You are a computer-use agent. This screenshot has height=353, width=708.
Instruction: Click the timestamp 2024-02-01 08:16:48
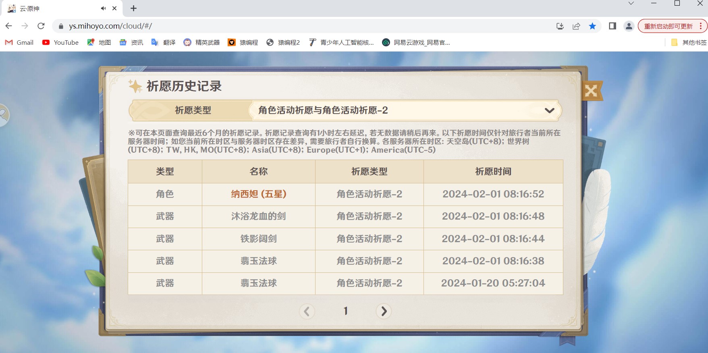(x=493, y=216)
